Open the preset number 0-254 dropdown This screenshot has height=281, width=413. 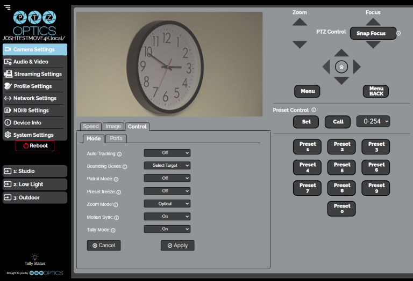pos(373,122)
